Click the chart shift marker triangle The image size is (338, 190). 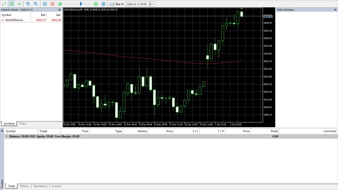242,8
